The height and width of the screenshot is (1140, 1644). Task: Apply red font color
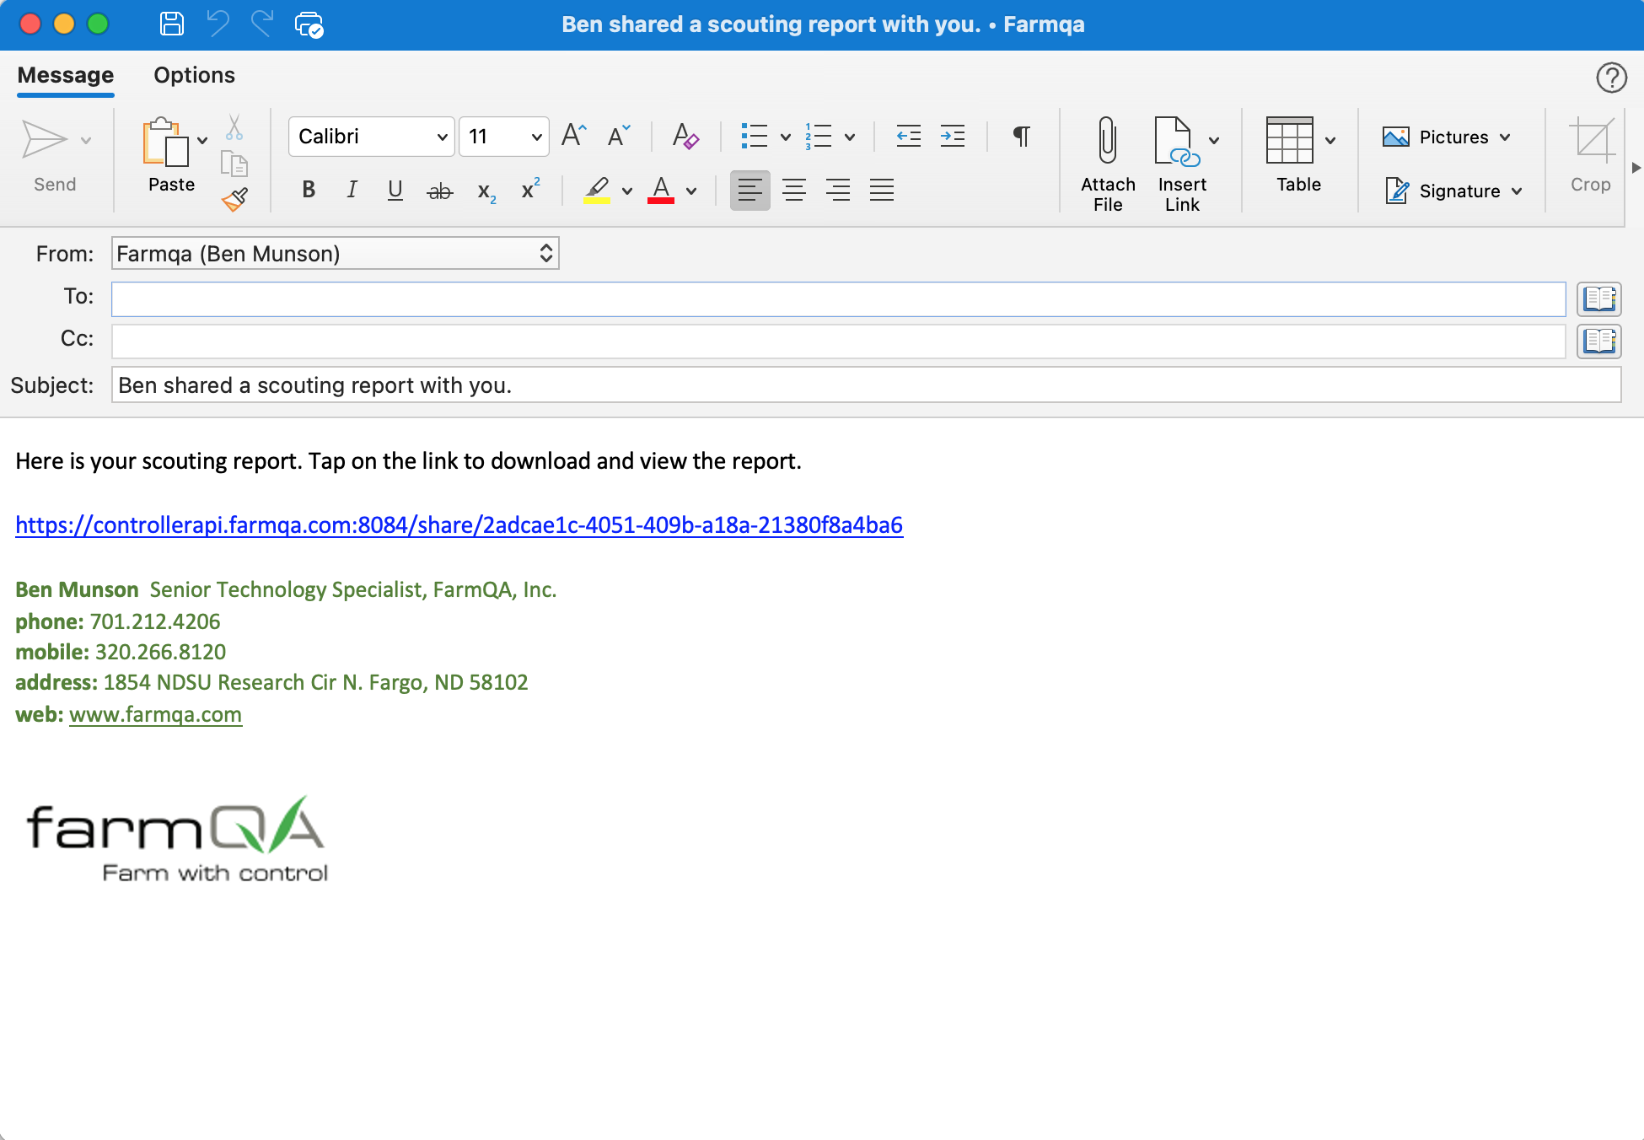[x=661, y=190]
